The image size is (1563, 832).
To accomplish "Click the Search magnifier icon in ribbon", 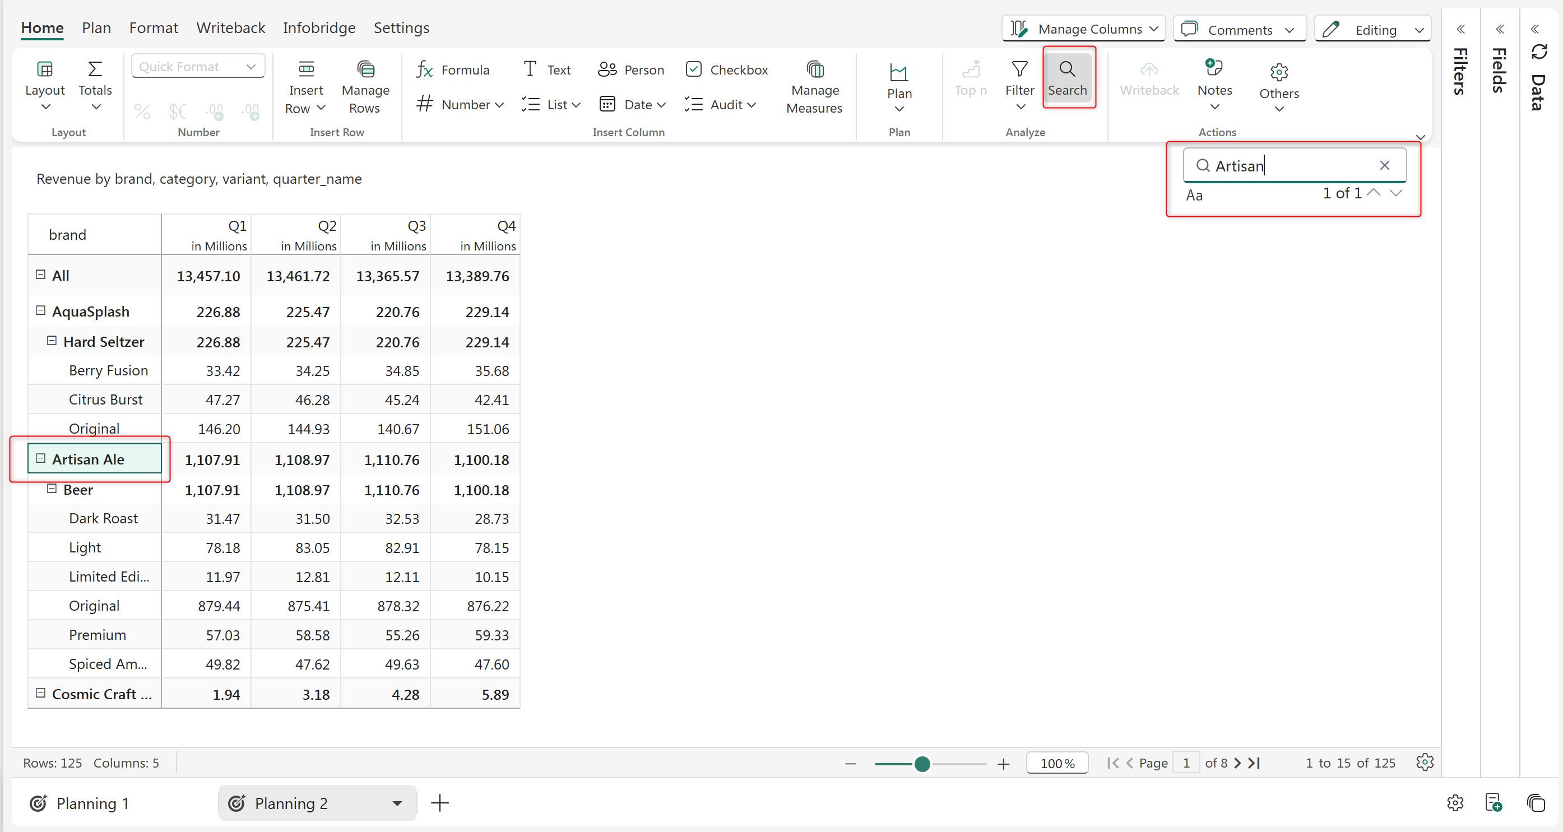I will pos(1066,69).
